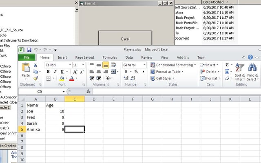The width and height of the screenshot is (261, 163).
Task: Center text horizontally
Action: (x=99, y=72)
